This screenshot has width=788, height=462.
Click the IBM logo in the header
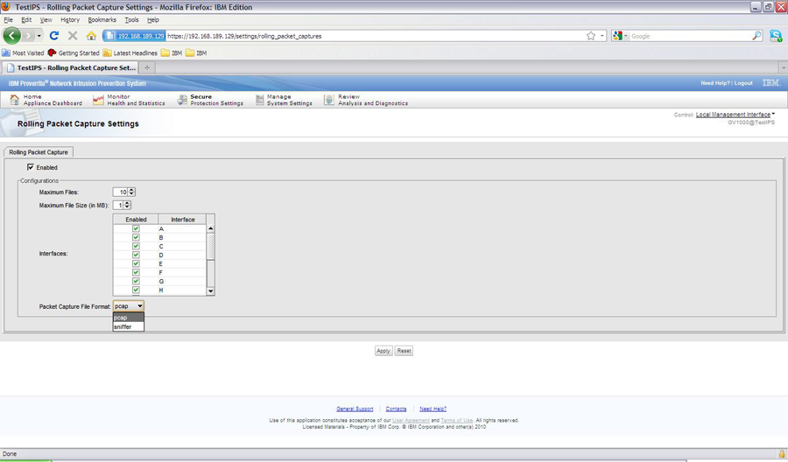770,83
